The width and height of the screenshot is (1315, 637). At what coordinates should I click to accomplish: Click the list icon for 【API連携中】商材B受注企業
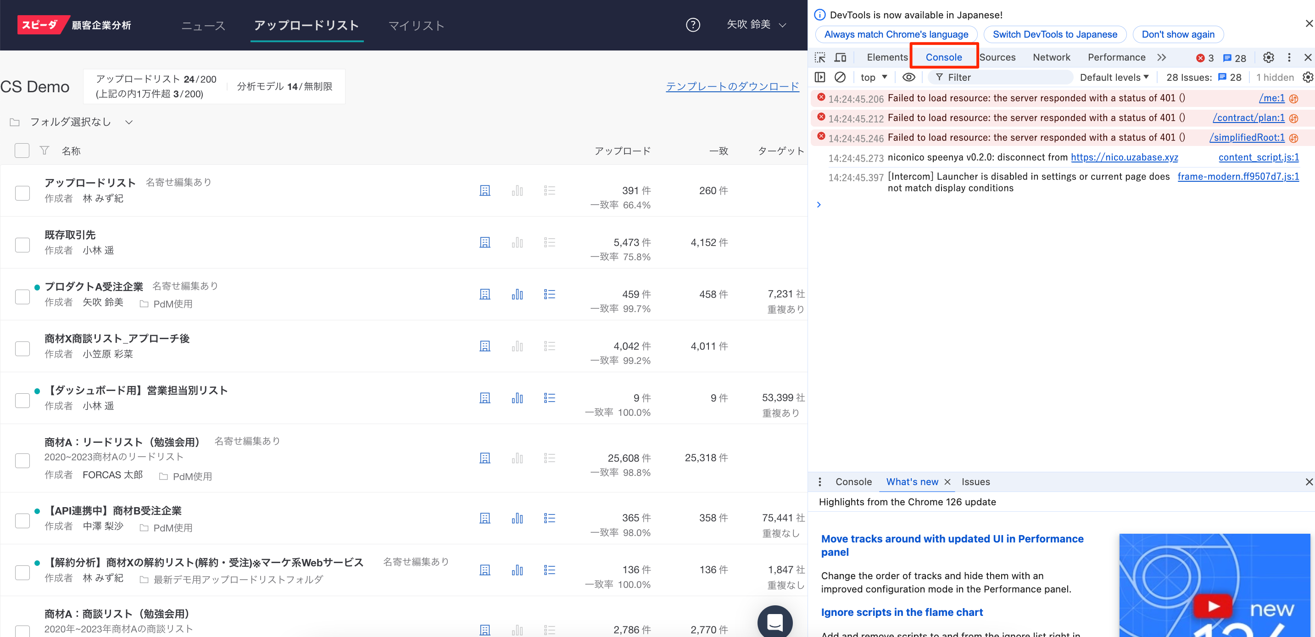pyautogui.click(x=549, y=518)
